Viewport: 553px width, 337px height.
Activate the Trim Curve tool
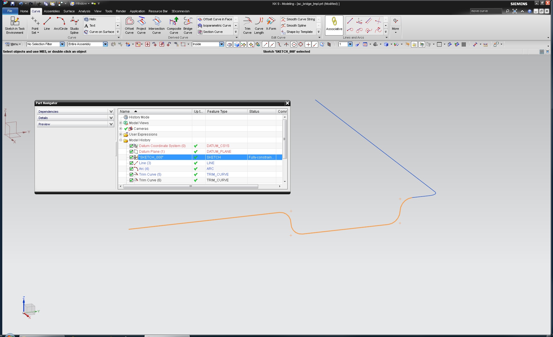(247, 25)
